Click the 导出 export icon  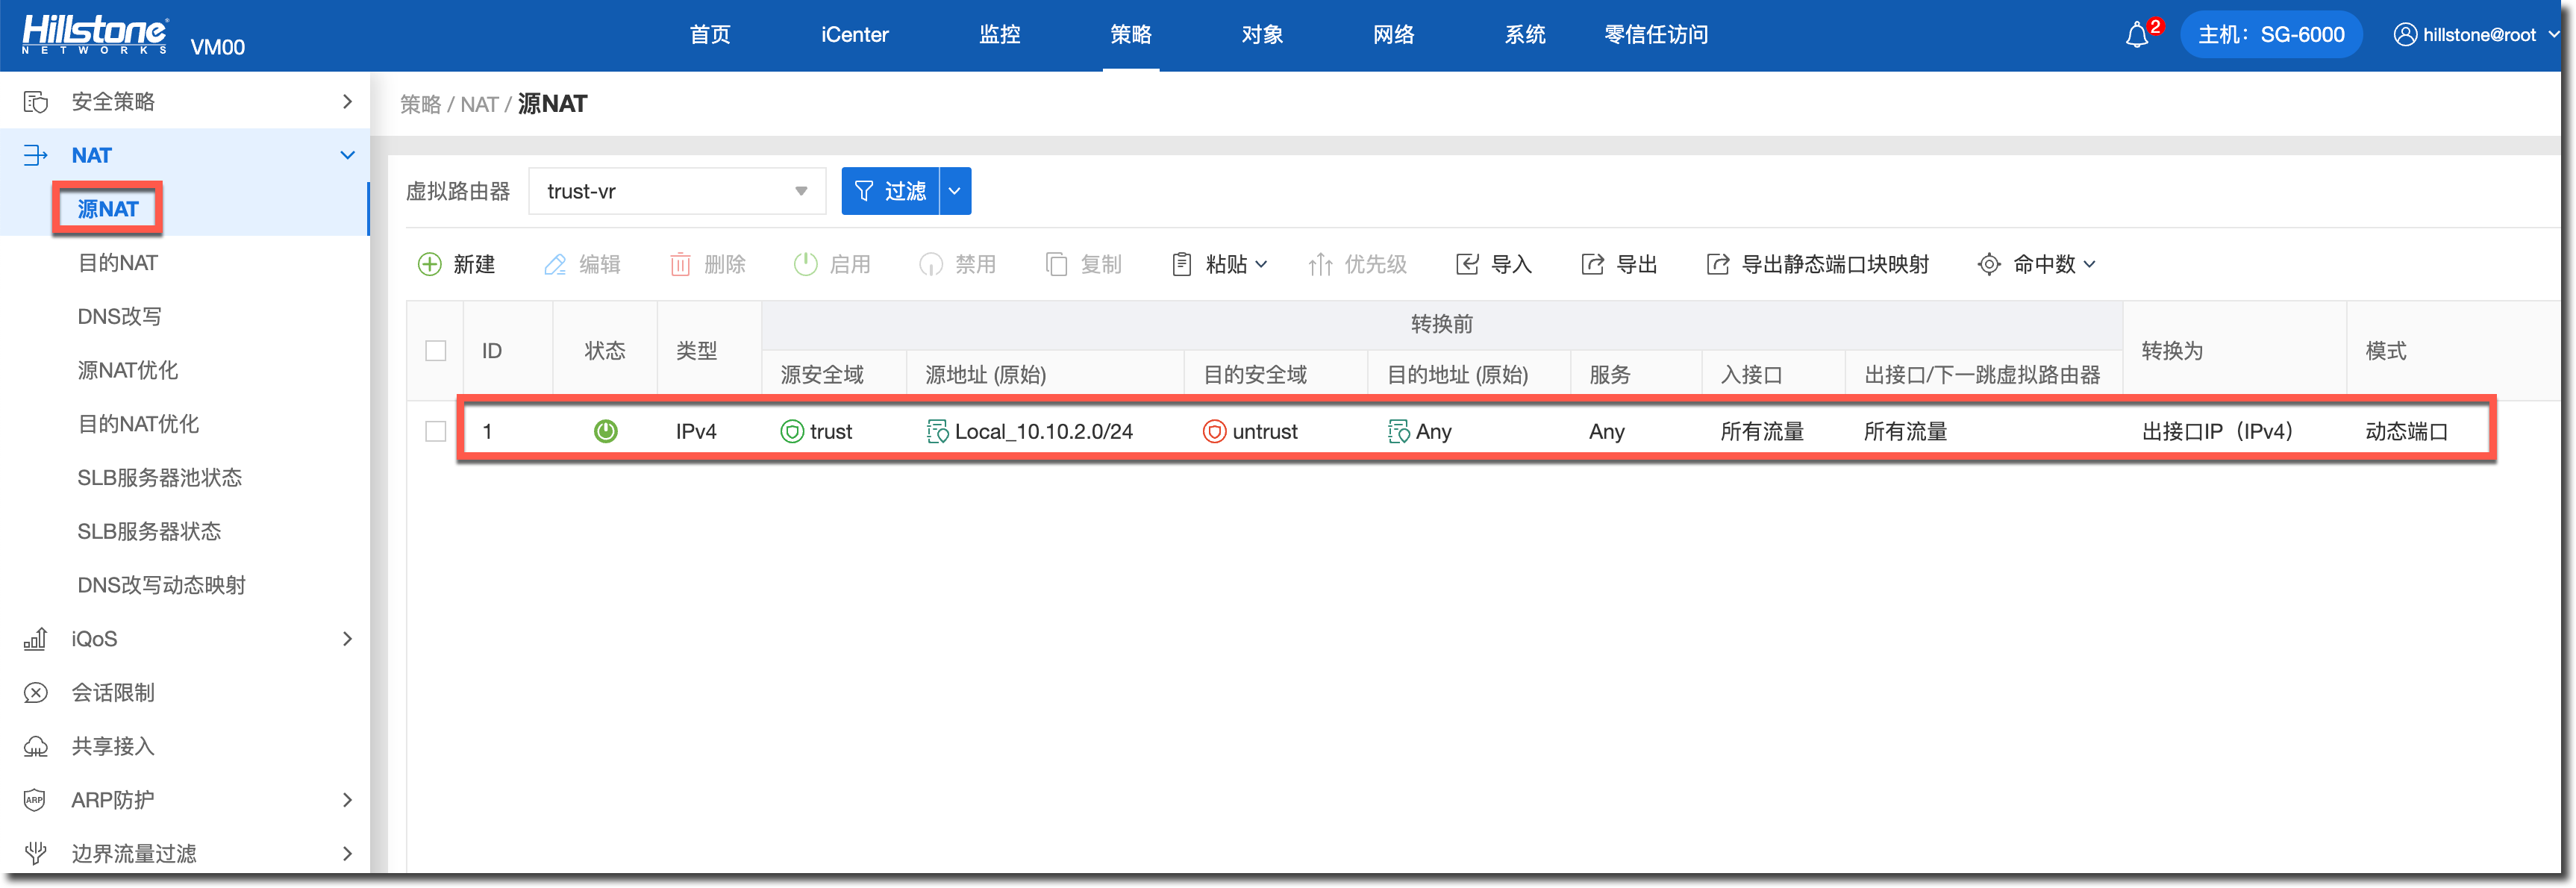coord(1592,264)
